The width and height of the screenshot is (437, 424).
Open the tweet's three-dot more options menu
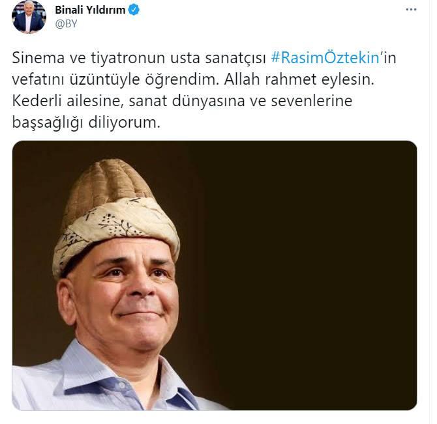click(x=411, y=10)
